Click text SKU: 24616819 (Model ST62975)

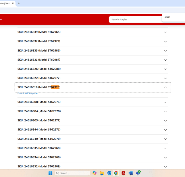pos(39,87)
